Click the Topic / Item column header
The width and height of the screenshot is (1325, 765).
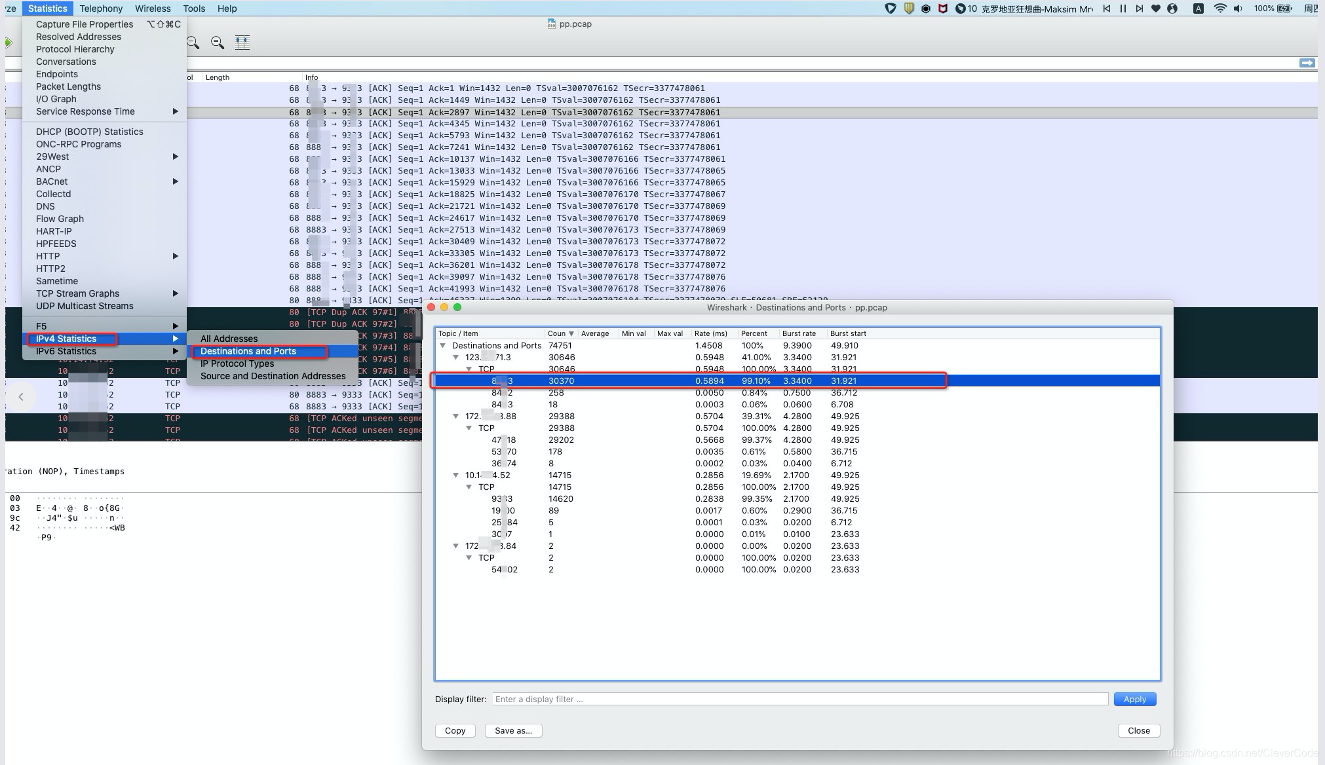[490, 333]
